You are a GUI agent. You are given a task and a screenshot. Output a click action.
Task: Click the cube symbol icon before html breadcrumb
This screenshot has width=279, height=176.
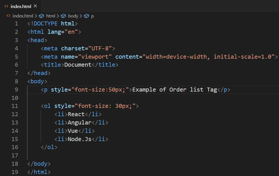click(x=41, y=16)
